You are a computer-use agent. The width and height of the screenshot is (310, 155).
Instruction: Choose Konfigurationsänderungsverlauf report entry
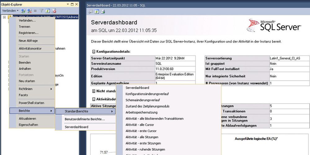pos(147,94)
